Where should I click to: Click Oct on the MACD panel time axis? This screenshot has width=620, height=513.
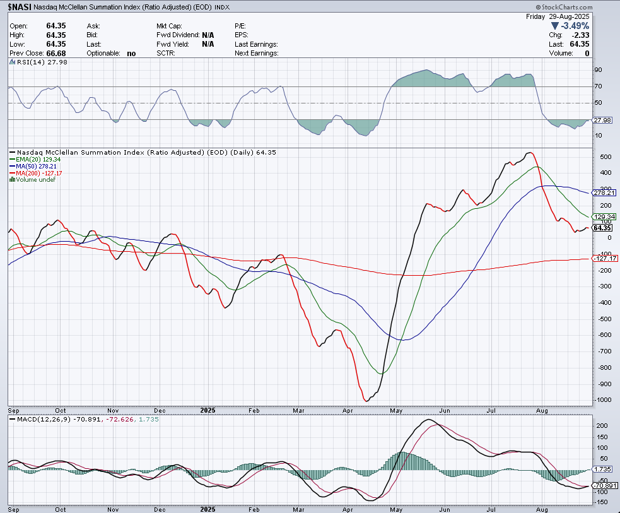61,509
